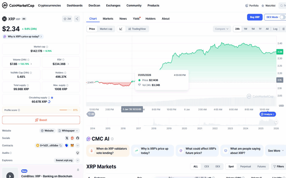Open Filters for XRP Markets

[x=278, y=166]
